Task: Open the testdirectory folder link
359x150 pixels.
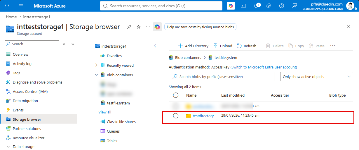Action: (203, 116)
